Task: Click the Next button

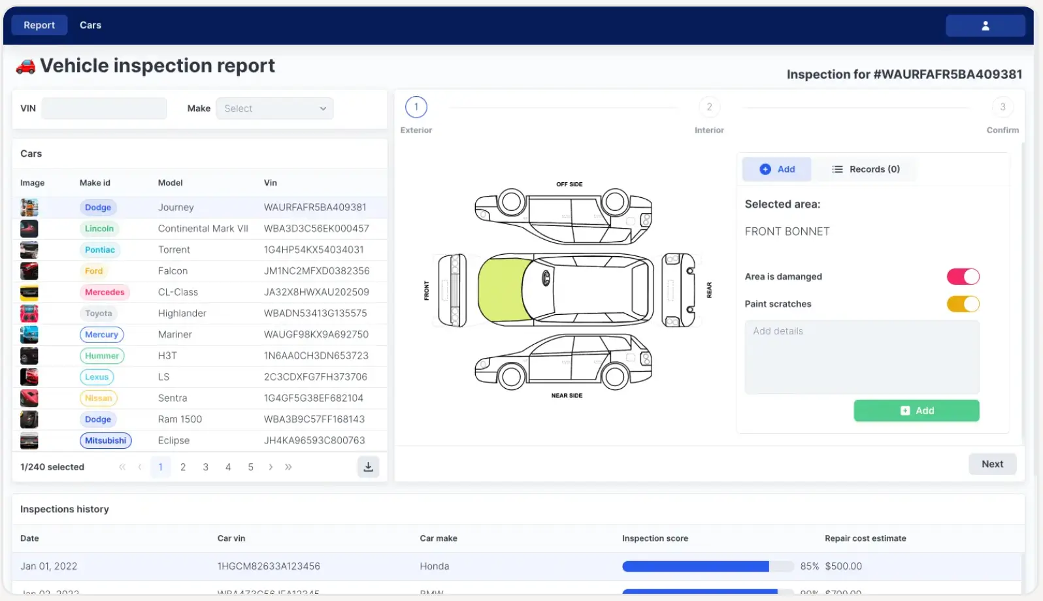Action: [992, 464]
